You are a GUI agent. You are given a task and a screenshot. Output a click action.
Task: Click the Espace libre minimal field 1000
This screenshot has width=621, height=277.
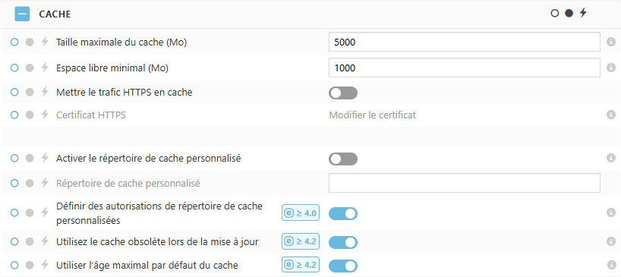(464, 68)
